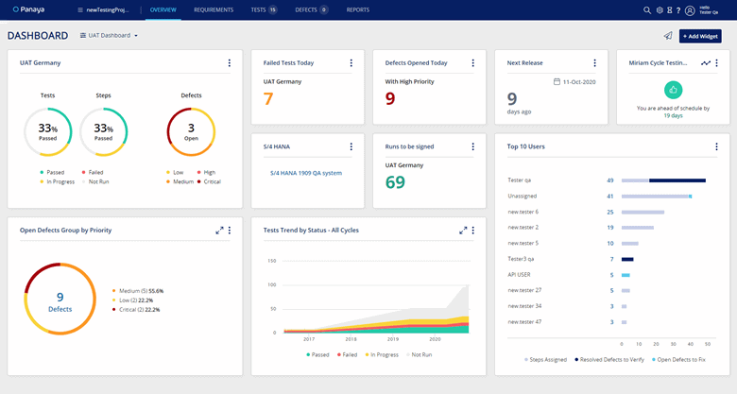Image resolution: width=737 pixels, height=394 pixels.
Task: Open the Reports tab
Action: tap(358, 9)
